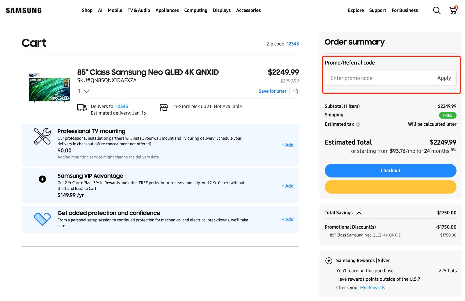Collapse the Total Savings section

coord(359,213)
